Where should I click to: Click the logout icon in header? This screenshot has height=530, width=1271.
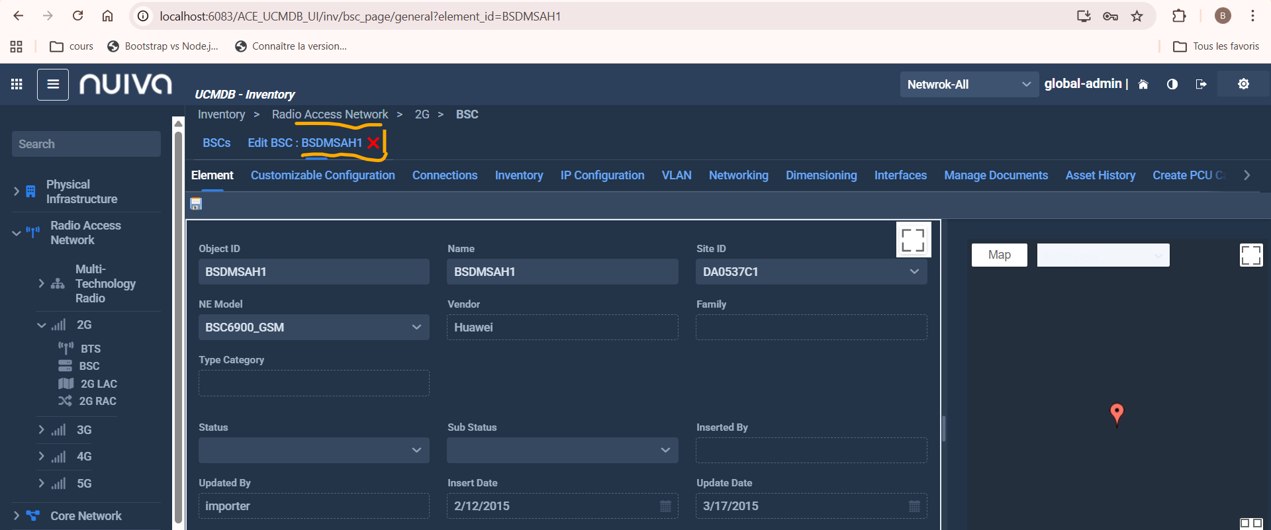coord(1201,84)
